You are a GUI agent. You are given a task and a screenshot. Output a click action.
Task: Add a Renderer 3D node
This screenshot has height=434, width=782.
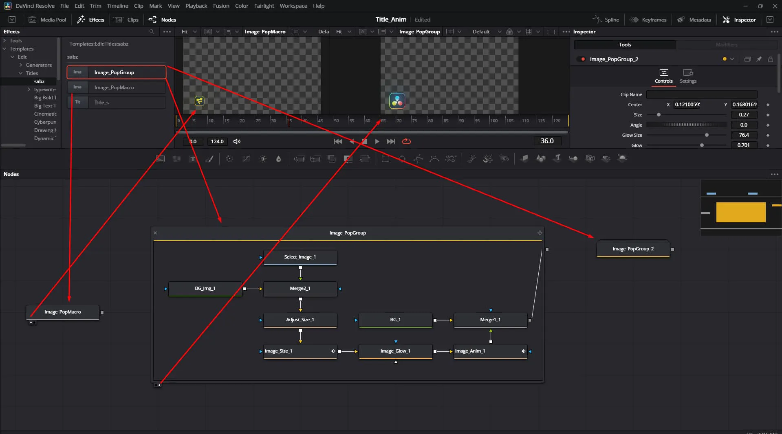[x=622, y=159]
